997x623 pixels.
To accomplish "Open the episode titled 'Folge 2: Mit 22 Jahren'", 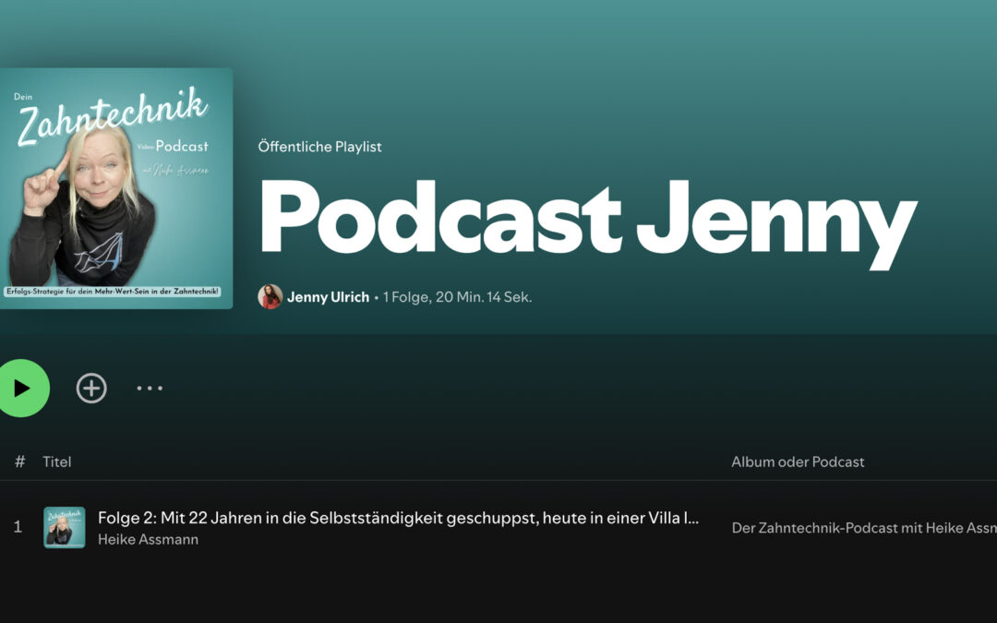I will [x=398, y=519].
